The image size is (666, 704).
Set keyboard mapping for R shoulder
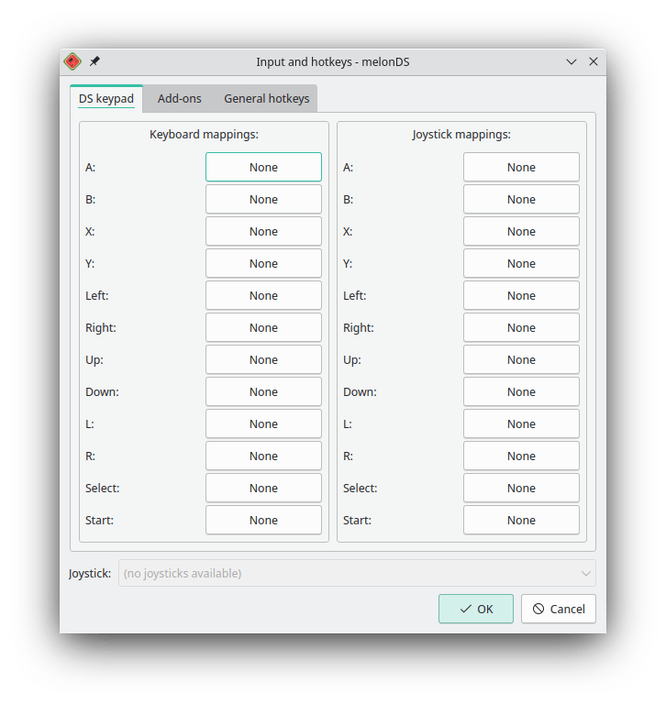tap(264, 456)
